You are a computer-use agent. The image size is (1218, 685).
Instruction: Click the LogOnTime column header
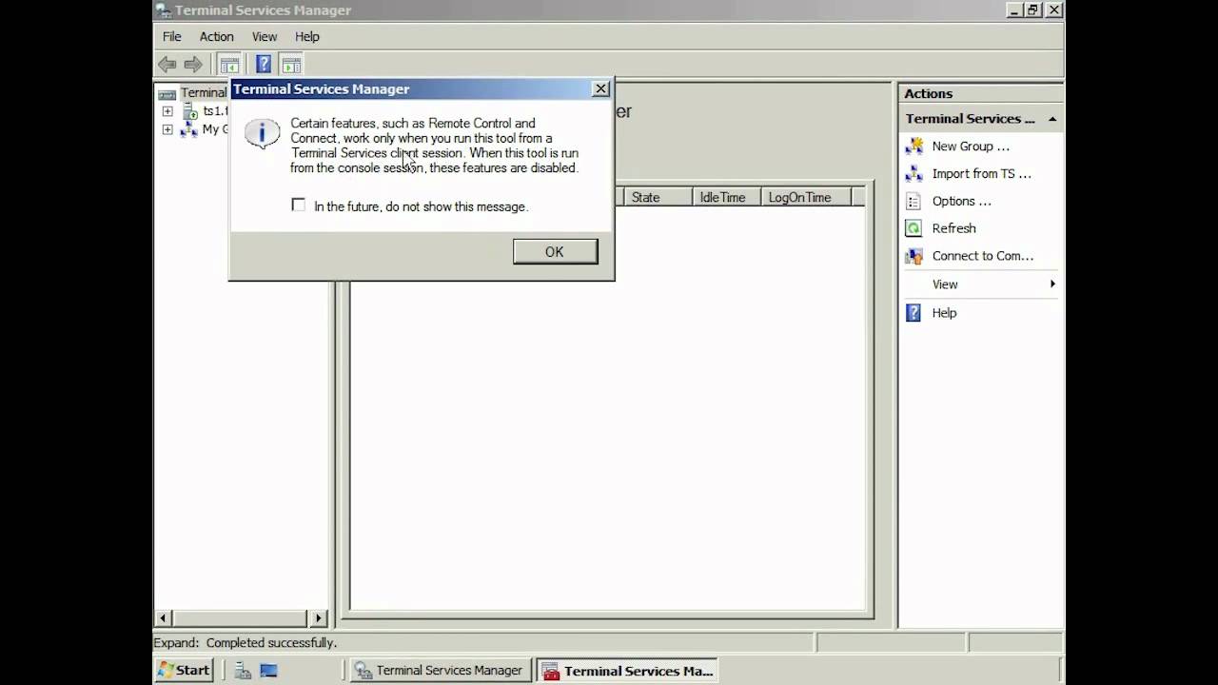(x=805, y=197)
